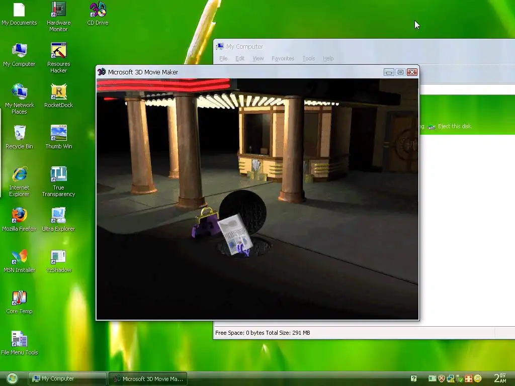Switch to My Computer taskbar button
The width and height of the screenshot is (515, 386).
pyautogui.click(x=67, y=378)
